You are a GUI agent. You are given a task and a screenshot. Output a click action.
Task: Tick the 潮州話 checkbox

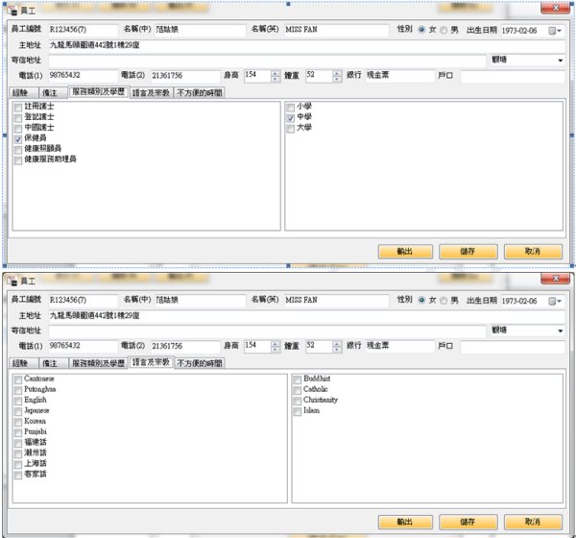[18, 454]
